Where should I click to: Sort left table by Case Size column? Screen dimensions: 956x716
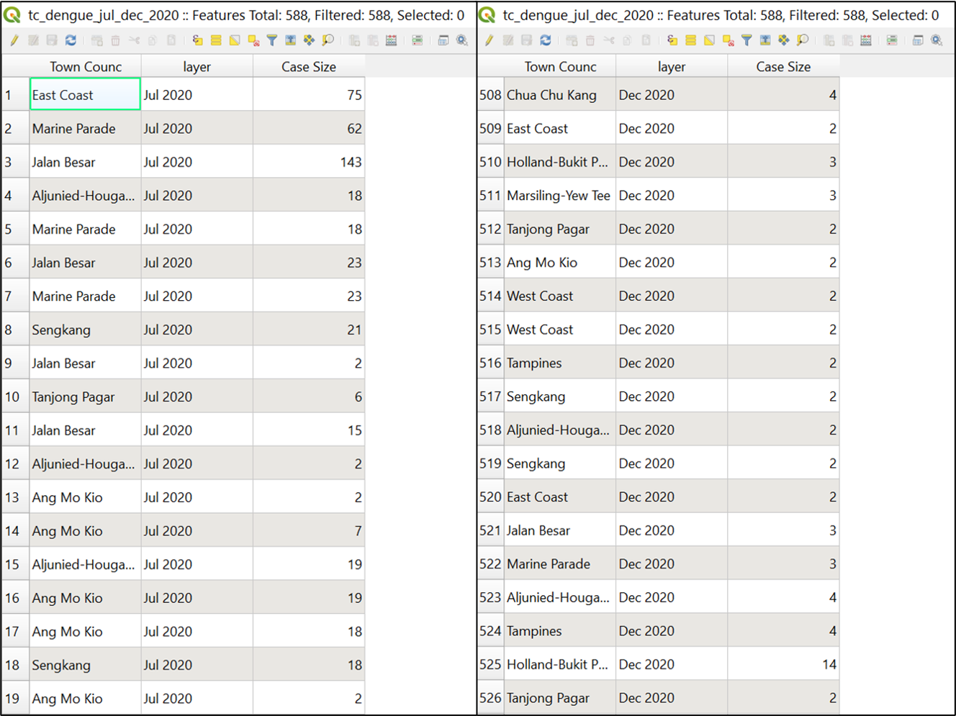point(308,67)
